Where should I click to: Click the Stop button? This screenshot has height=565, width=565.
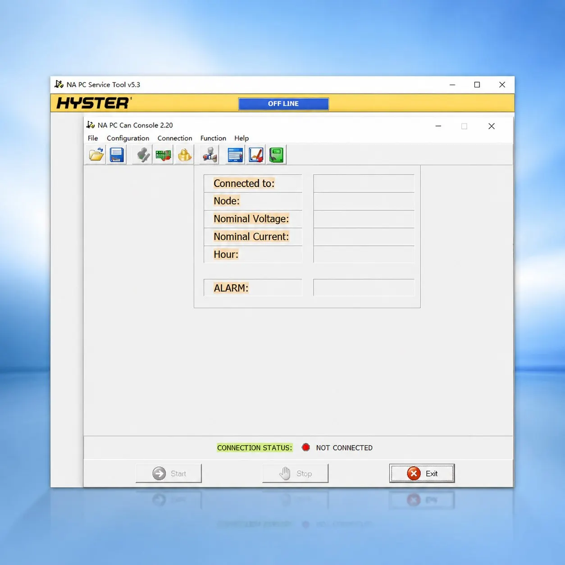295,474
